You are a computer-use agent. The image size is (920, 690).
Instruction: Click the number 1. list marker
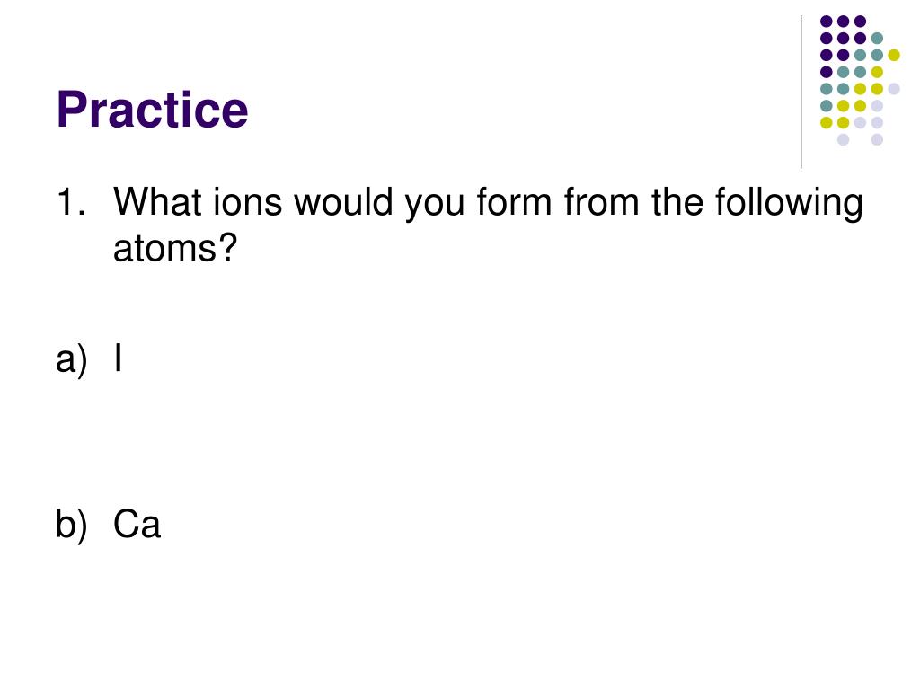[71, 202]
